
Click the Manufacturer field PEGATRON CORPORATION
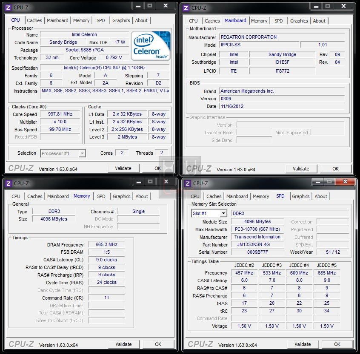point(282,37)
